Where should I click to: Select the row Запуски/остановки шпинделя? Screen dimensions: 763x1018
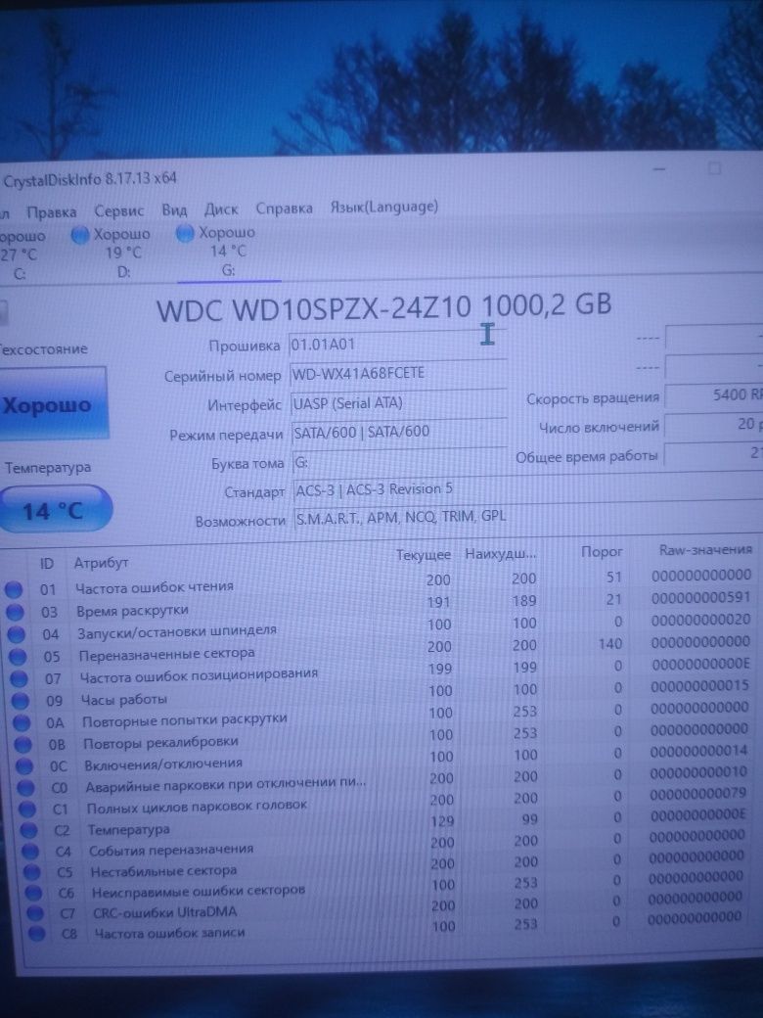point(379,627)
